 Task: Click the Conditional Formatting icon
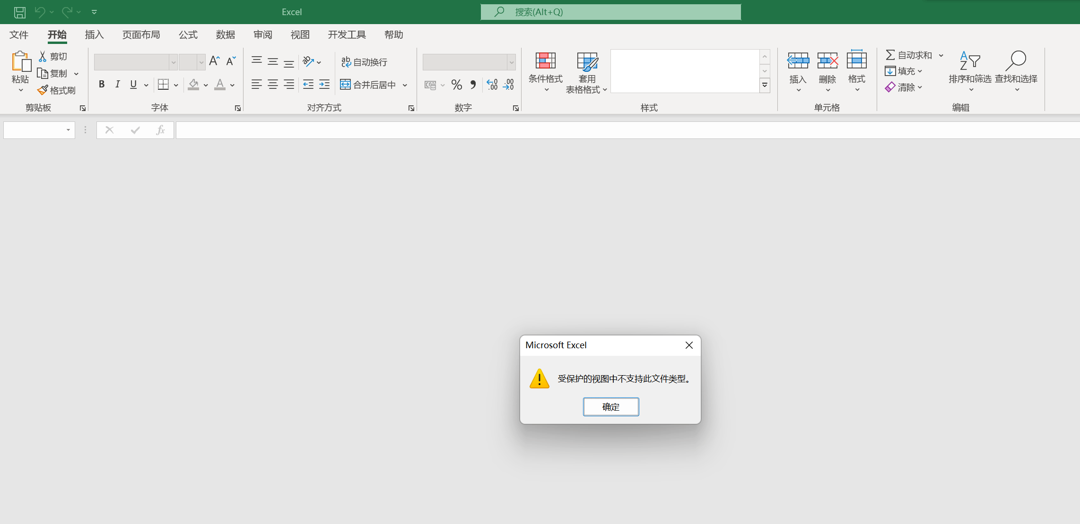pyautogui.click(x=545, y=61)
